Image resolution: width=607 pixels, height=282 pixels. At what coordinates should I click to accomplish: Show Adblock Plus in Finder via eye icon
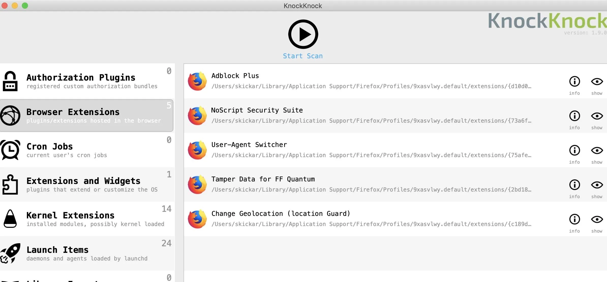(597, 82)
